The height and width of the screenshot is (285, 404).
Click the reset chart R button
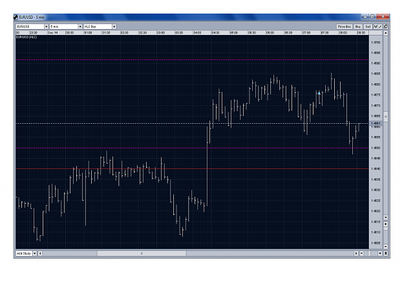386,253
